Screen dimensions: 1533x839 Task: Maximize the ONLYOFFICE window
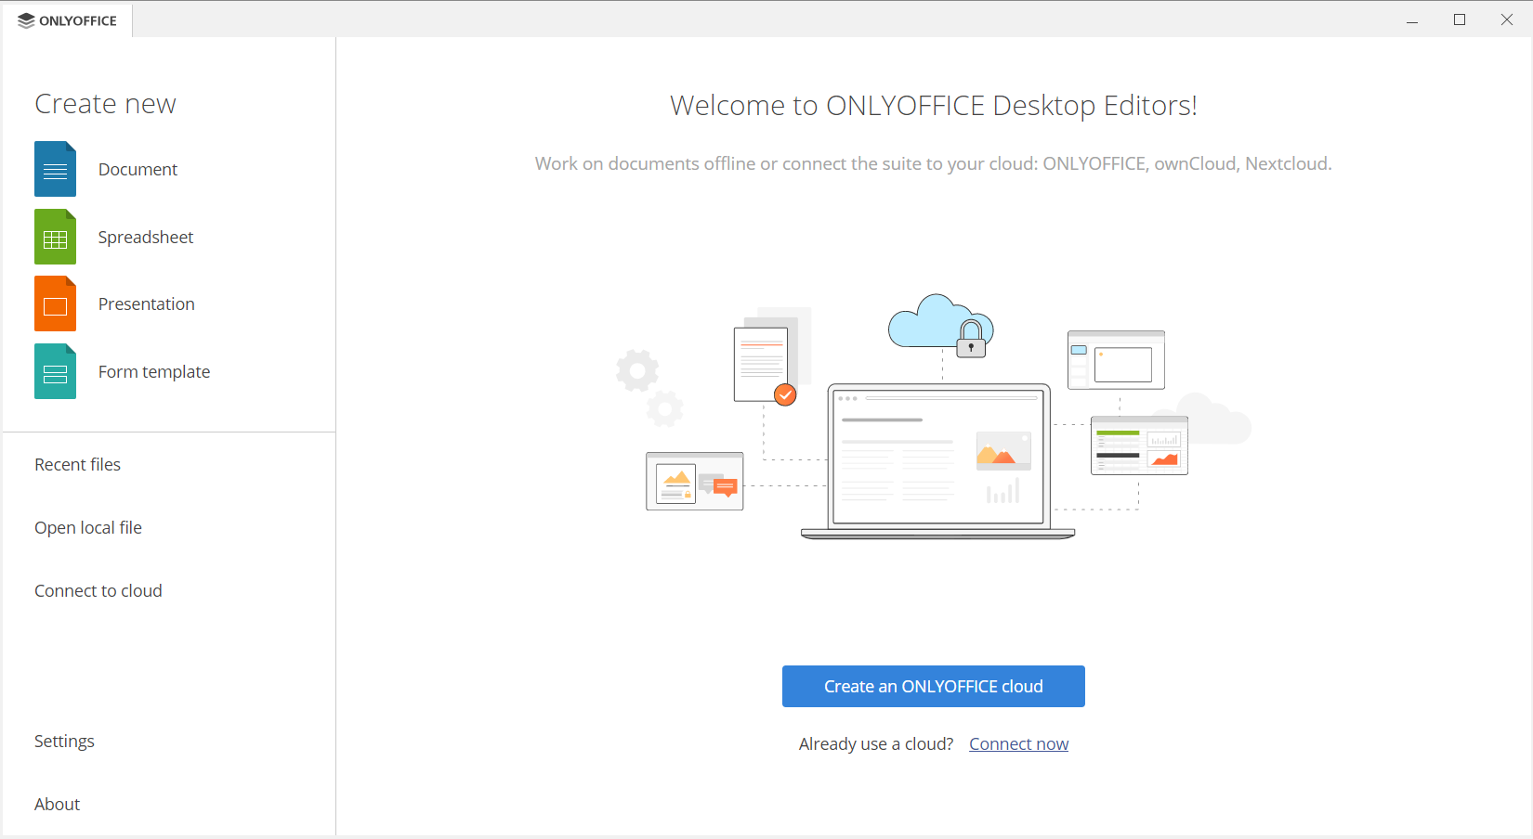[1460, 19]
